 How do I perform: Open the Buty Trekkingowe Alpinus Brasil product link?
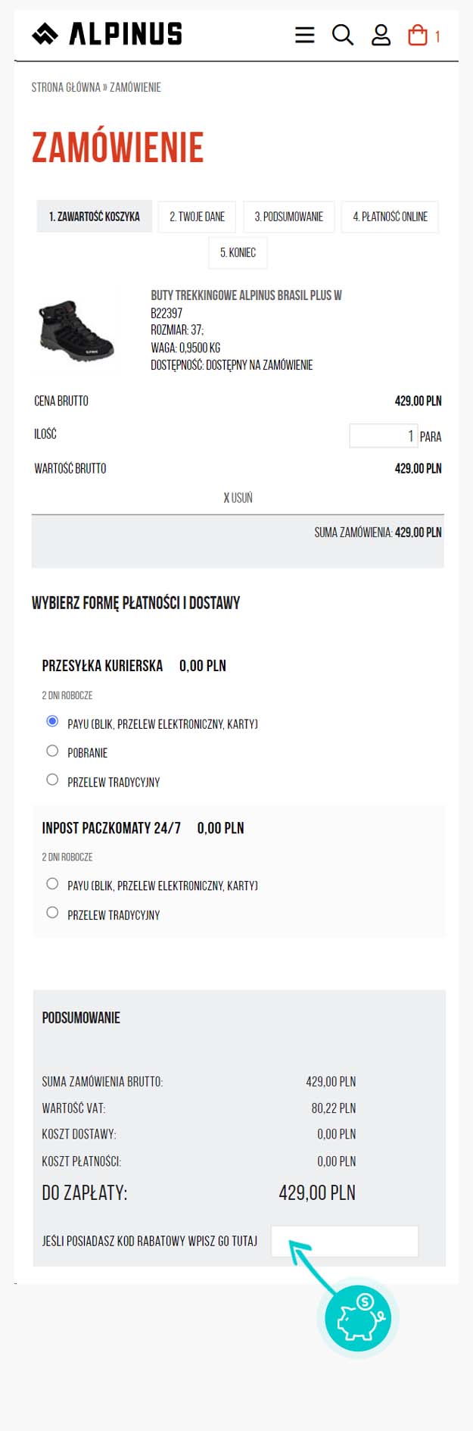[246, 295]
